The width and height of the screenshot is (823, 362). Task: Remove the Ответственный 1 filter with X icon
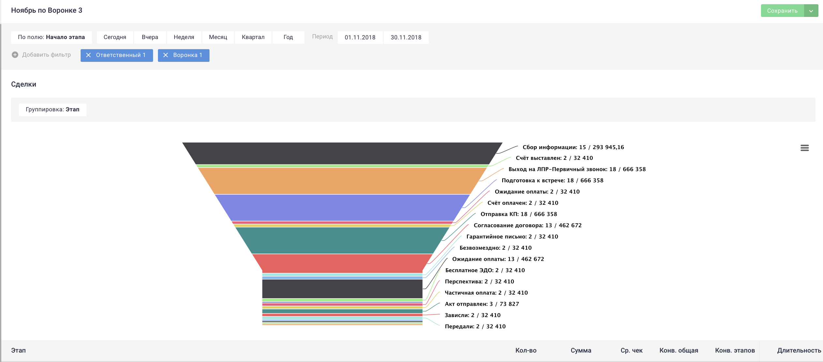[x=88, y=55]
